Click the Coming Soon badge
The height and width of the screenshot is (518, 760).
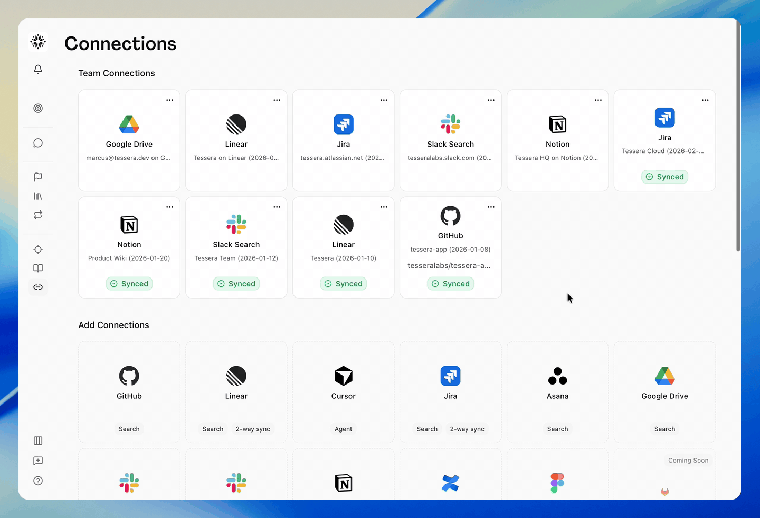[688, 461]
